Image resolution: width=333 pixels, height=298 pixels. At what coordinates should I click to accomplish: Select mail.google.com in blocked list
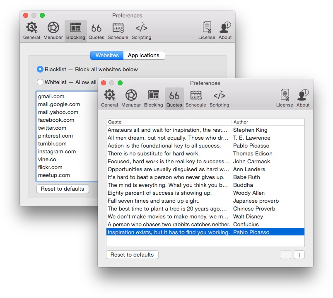tap(59, 104)
